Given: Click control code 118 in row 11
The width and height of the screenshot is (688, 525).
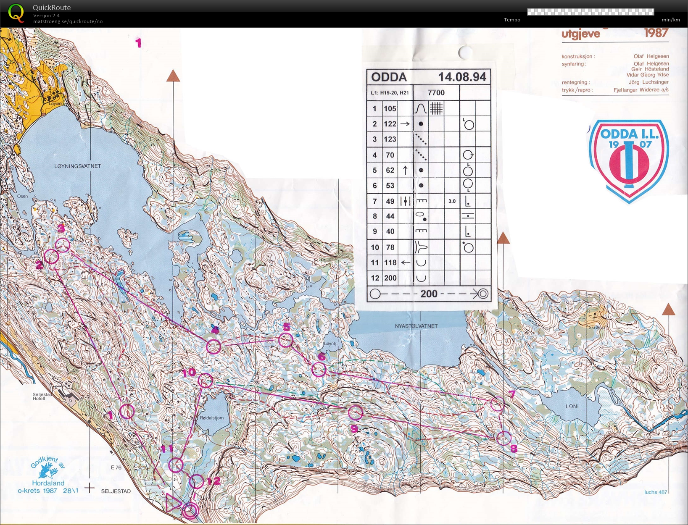Looking at the screenshot, I should point(390,262).
